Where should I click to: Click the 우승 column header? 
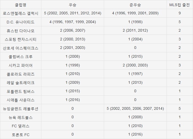point(73,5)
